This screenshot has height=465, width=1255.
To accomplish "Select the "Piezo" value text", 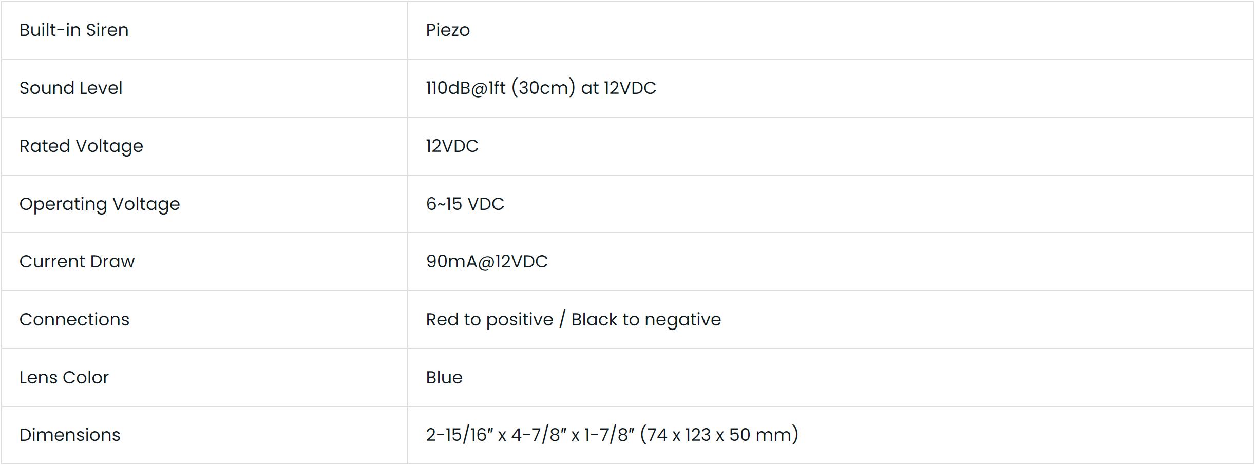I will pyautogui.click(x=448, y=30).
